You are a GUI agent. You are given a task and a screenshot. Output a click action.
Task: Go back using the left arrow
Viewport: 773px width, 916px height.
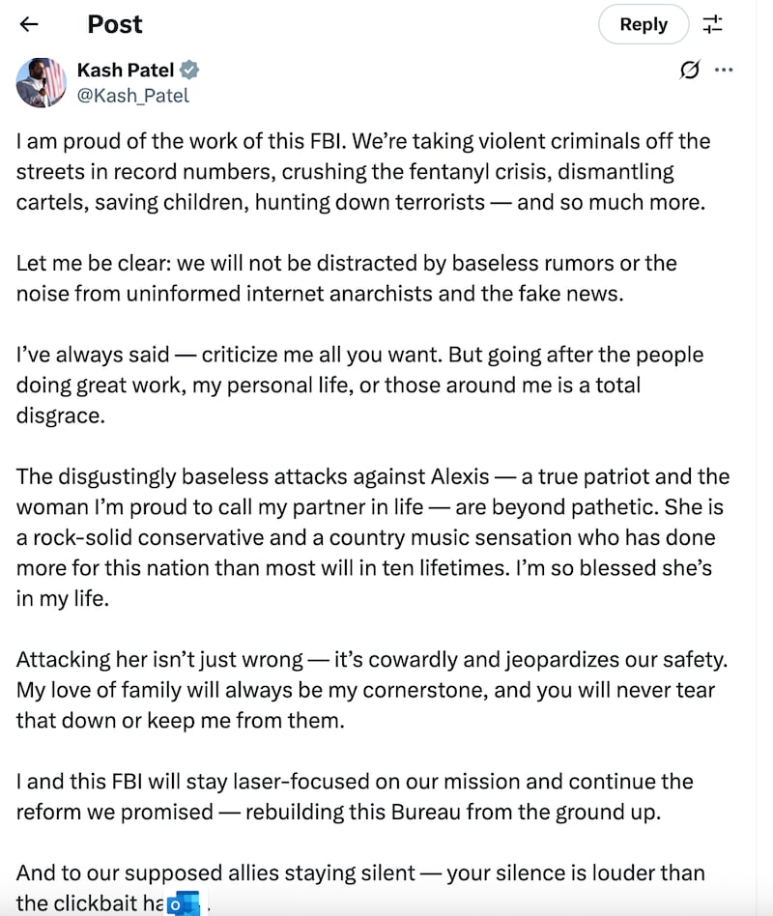(29, 24)
